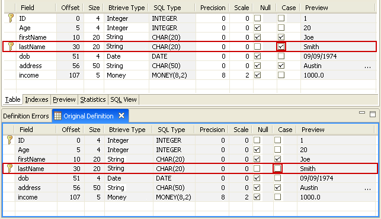The image size is (381, 219).
Task: Click 'Money' Btrieve type in Original Definition
Action: [x=117, y=197]
